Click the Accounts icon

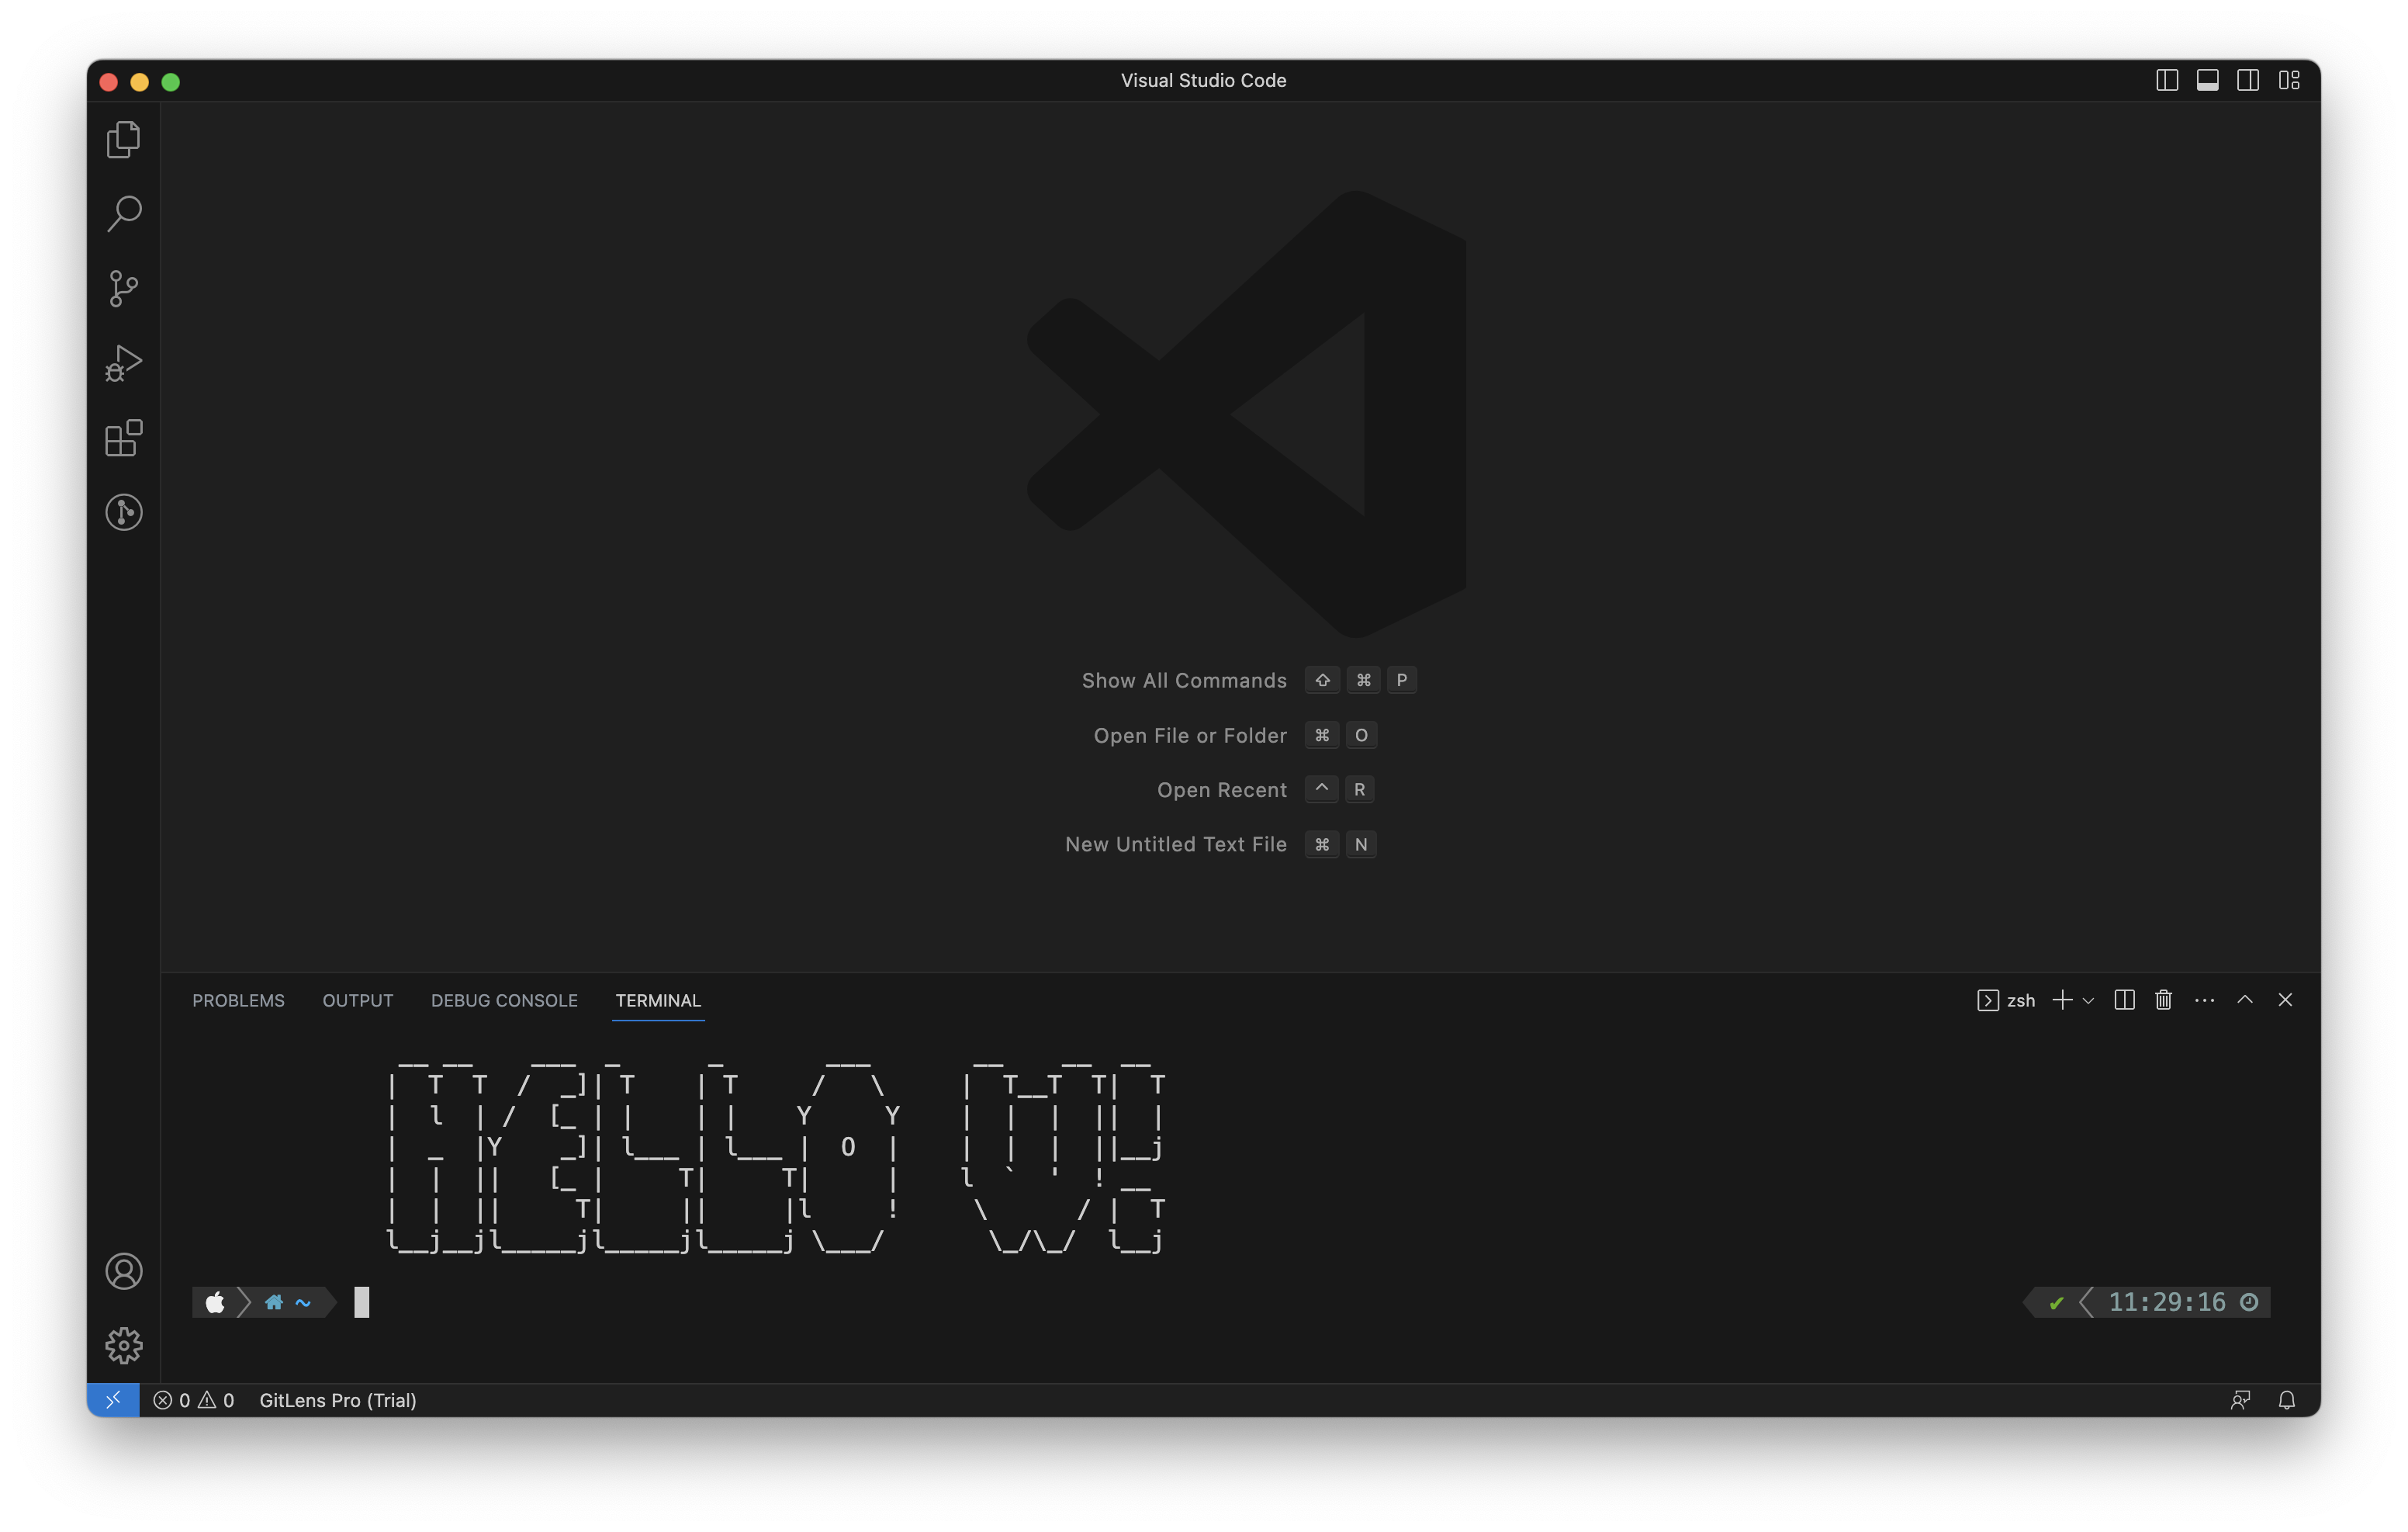click(x=124, y=1270)
